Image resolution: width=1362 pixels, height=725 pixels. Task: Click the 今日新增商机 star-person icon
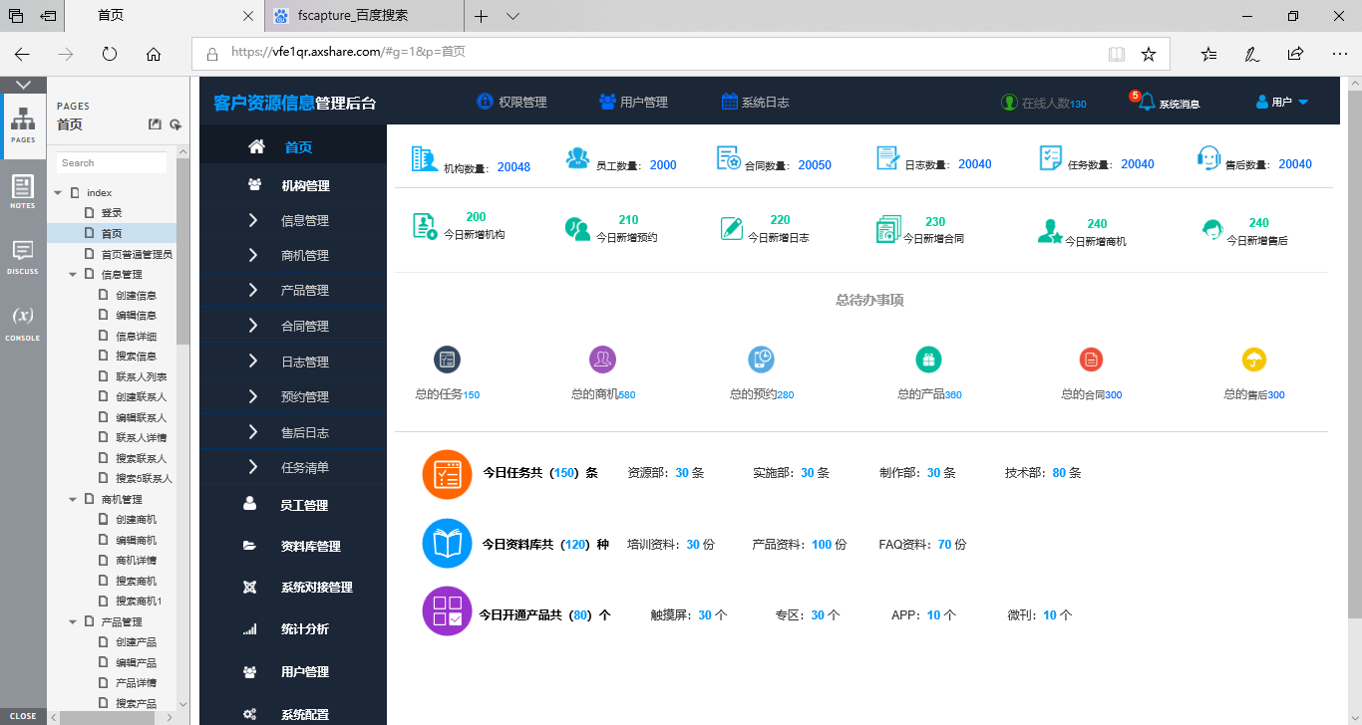point(1050,231)
